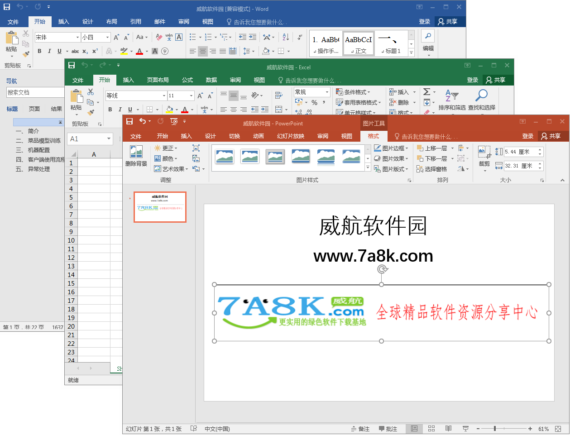Image resolution: width=570 pixels, height=435 pixels.
Task: Click Share (共享) button in PowerPoint
Action: (x=551, y=136)
